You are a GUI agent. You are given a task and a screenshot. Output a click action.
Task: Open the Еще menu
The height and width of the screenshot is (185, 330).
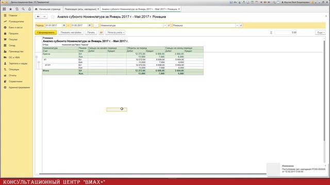click(x=320, y=32)
